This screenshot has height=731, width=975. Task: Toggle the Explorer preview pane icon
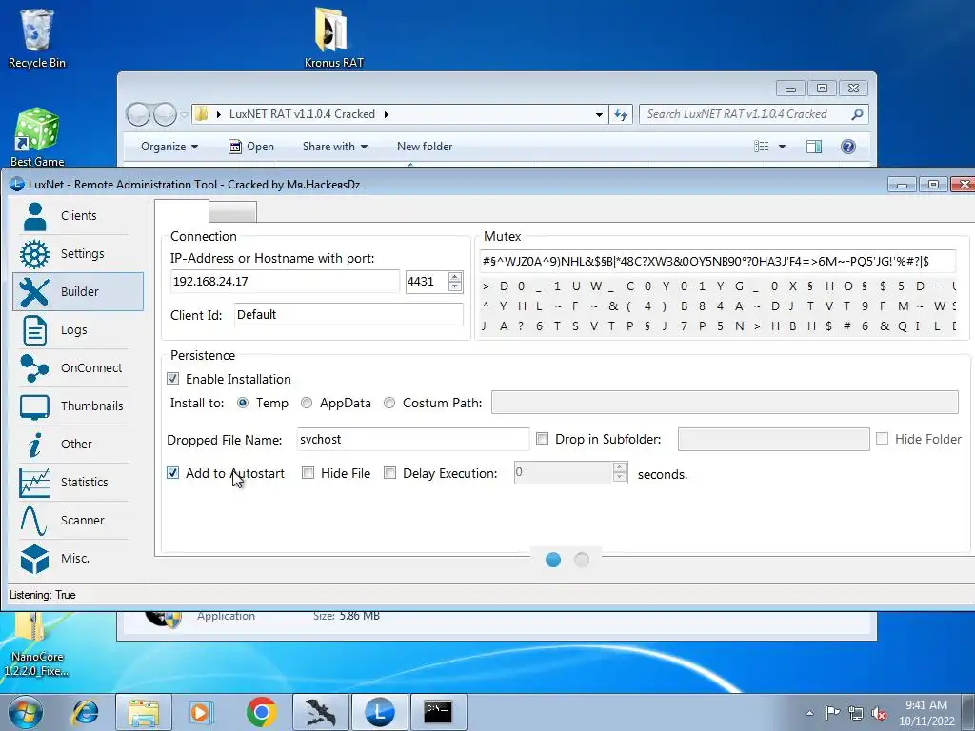click(x=813, y=147)
